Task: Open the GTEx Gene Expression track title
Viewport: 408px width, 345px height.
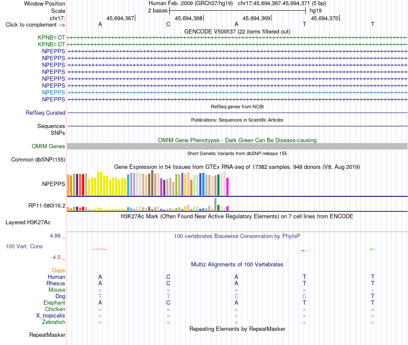Action: (x=237, y=167)
